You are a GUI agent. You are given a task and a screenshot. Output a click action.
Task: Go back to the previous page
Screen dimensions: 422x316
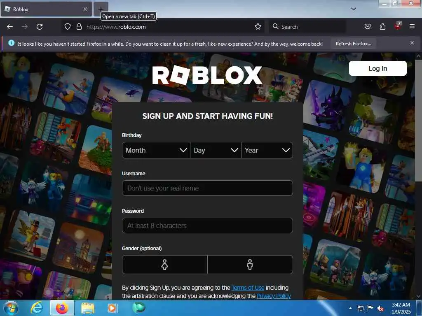click(10, 27)
